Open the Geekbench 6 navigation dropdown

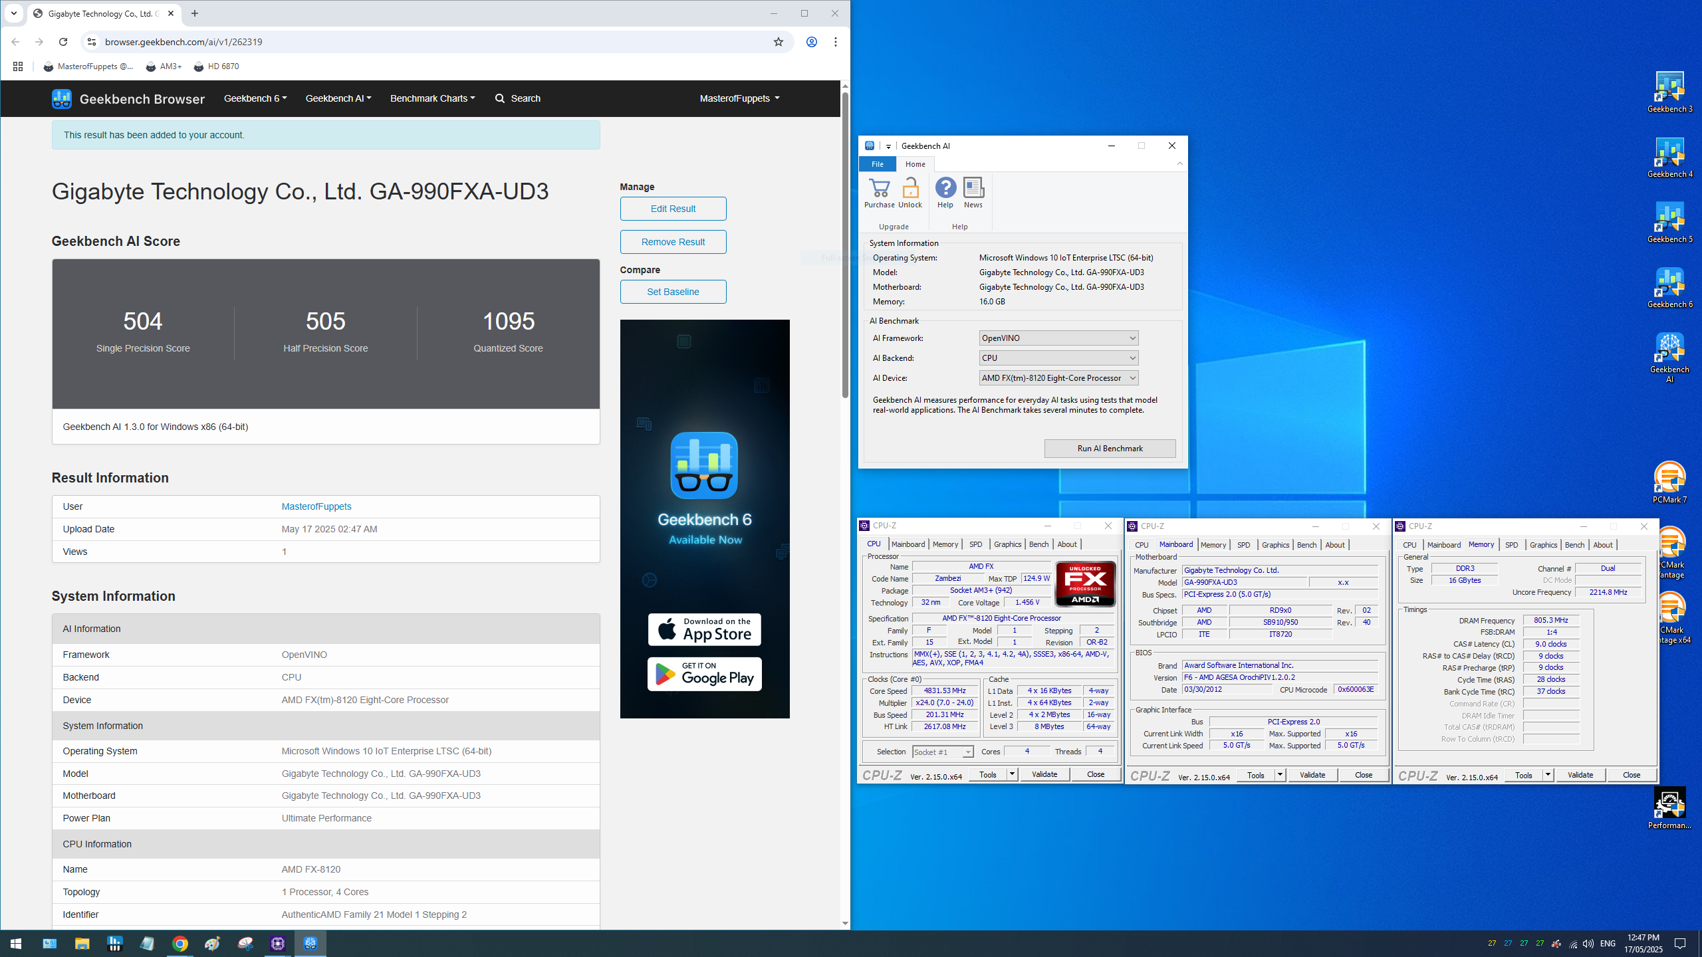click(255, 98)
